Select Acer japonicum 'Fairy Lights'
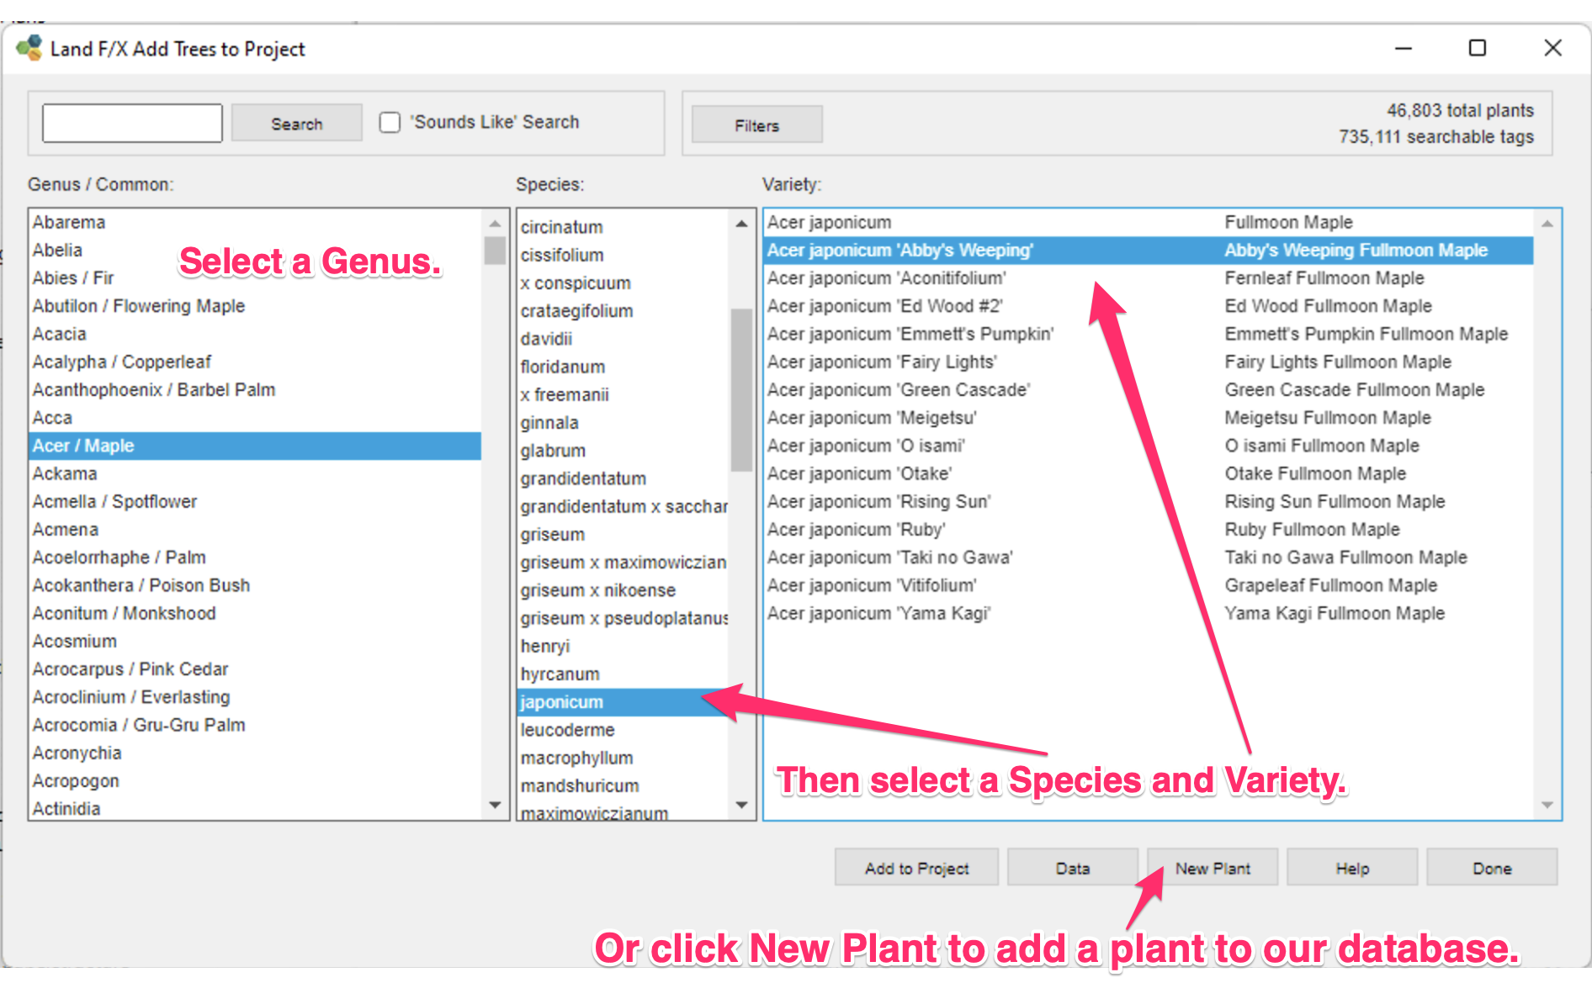Viewport: 1592px width, 983px height. [x=1149, y=362]
